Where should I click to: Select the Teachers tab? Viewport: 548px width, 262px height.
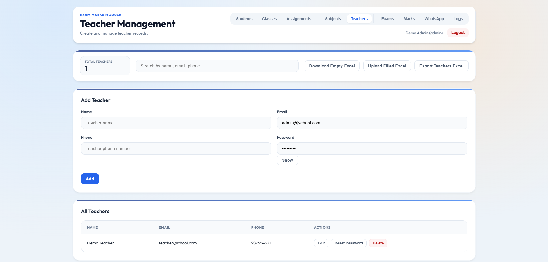(359, 19)
